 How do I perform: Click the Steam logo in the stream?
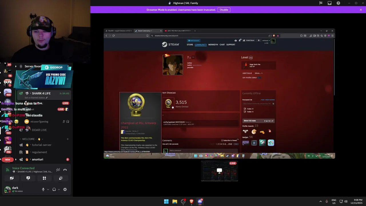pyautogui.click(x=170, y=44)
